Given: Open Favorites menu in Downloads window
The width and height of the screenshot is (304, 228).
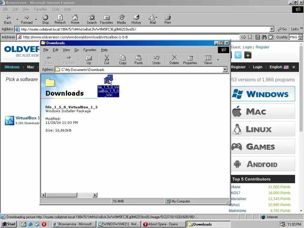Looking at the screenshot, I should tap(90, 50).
